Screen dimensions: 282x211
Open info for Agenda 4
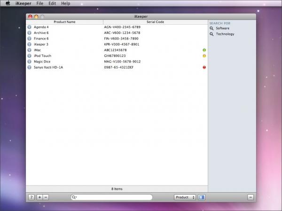click(29, 27)
